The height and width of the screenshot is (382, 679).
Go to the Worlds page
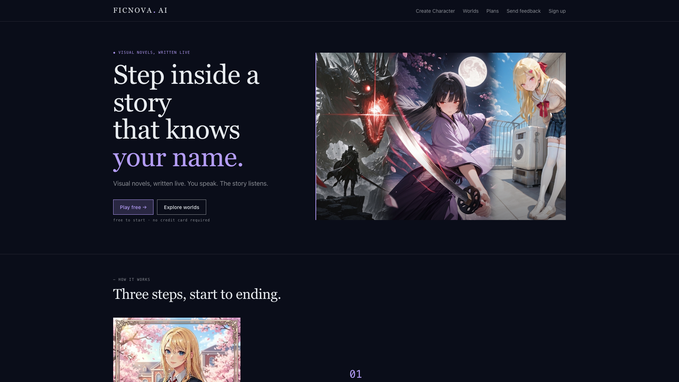pyautogui.click(x=471, y=11)
